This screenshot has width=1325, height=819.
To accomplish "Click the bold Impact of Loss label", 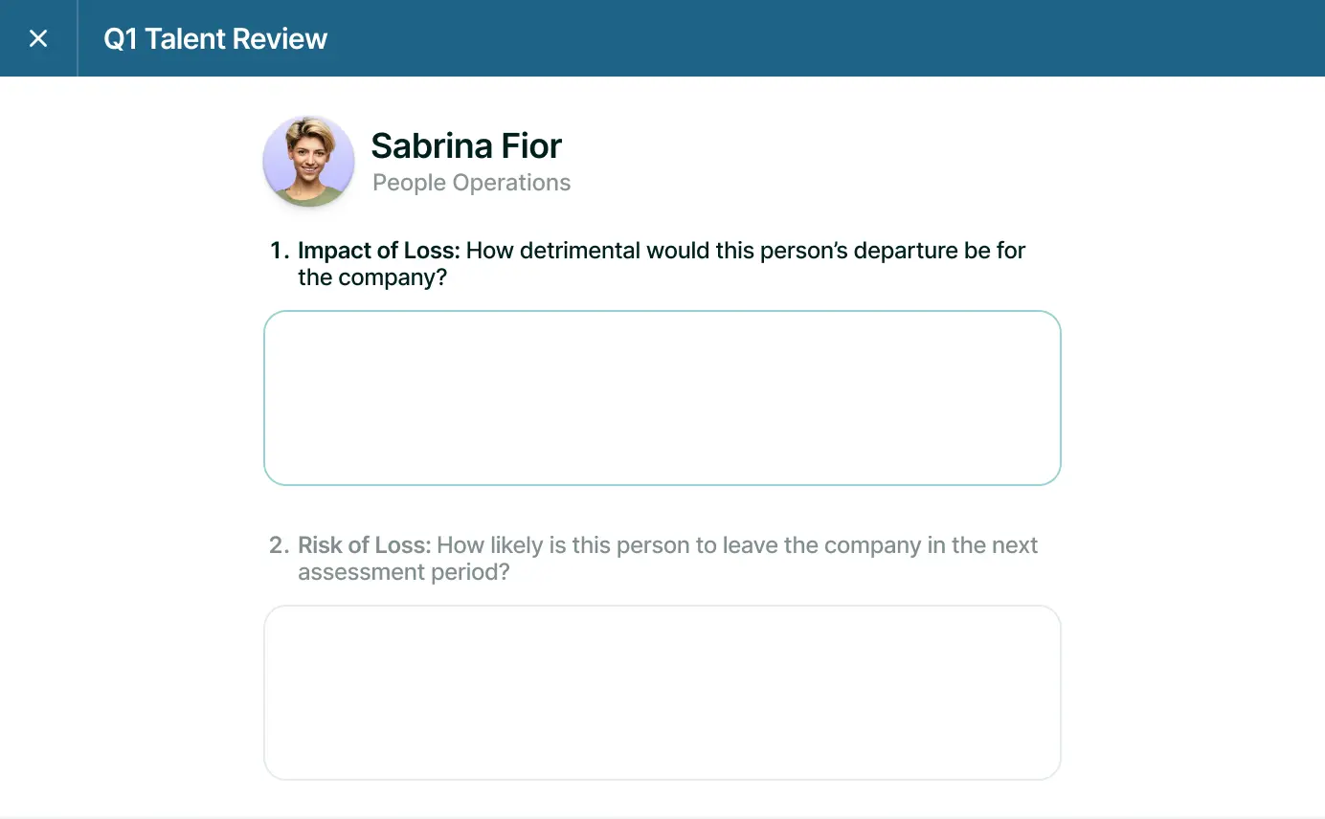I will [x=379, y=251].
